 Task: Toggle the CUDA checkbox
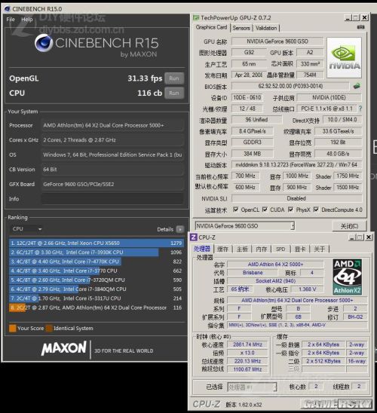265,210
